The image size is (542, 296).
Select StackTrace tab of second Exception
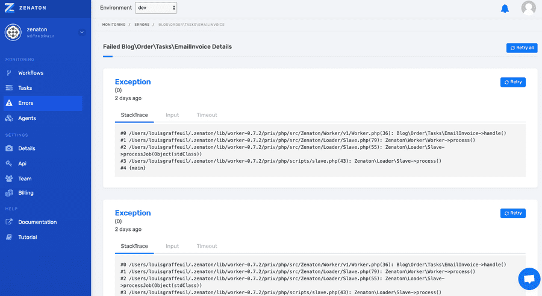point(134,246)
